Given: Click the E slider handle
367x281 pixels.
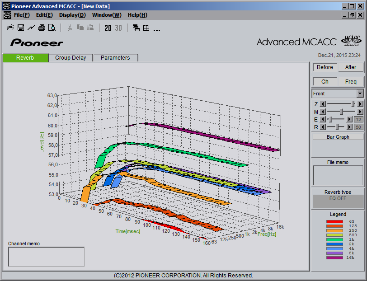Looking at the screenshot, I should click(x=330, y=119).
